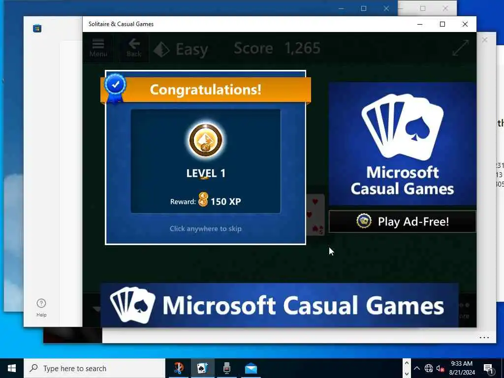Viewport: 504px width, 378px height.
Task: Open the Windows Start menu
Action: coord(12,368)
